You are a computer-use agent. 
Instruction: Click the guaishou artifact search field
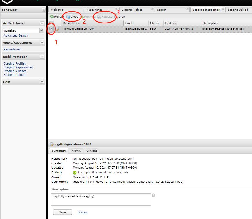[x=21, y=31]
